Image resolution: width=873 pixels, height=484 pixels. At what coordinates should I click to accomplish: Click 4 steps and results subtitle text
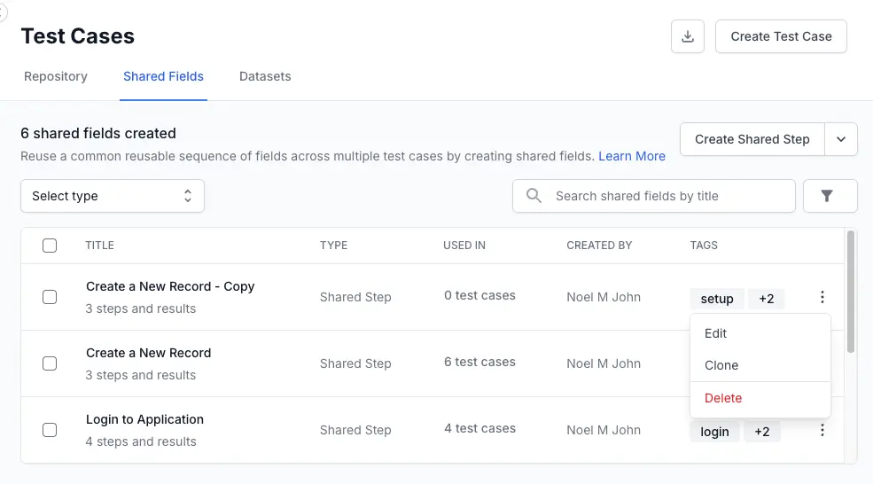tap(141, 441)
